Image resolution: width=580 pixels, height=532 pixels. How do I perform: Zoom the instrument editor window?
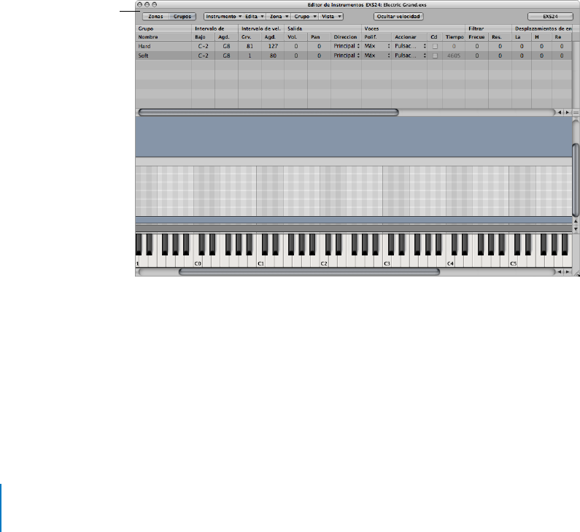tap(155, 5)
